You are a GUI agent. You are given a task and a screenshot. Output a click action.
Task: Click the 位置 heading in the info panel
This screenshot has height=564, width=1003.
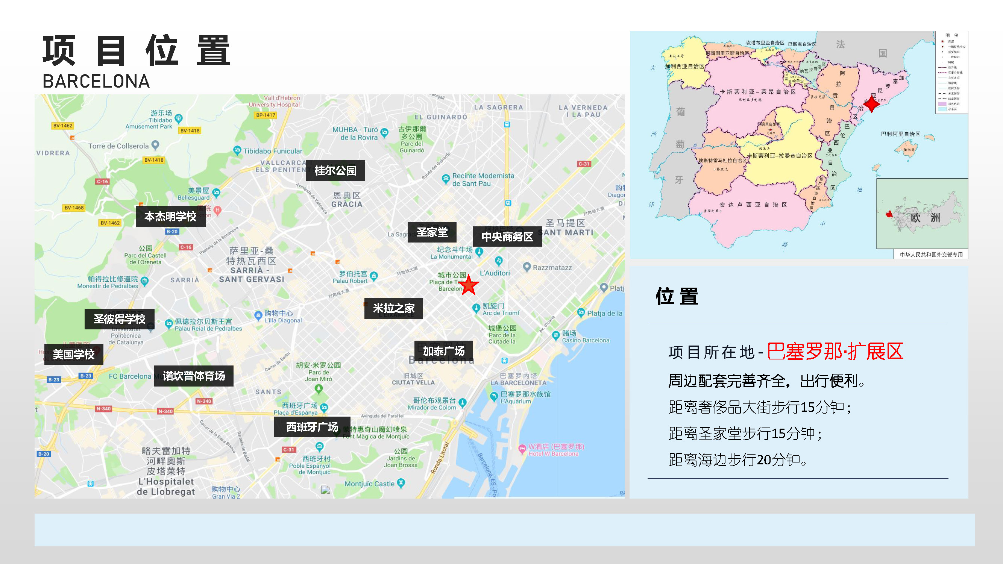[x=677, y=296]
